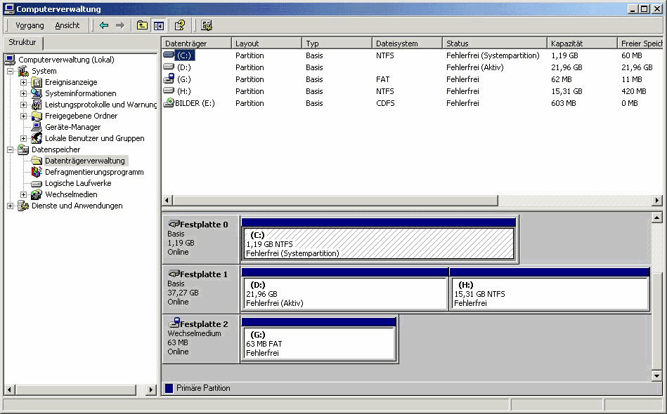Sort by the Layout column header
Image resolution: width=667 pixels, height=414 pixels.
(266, 44)
